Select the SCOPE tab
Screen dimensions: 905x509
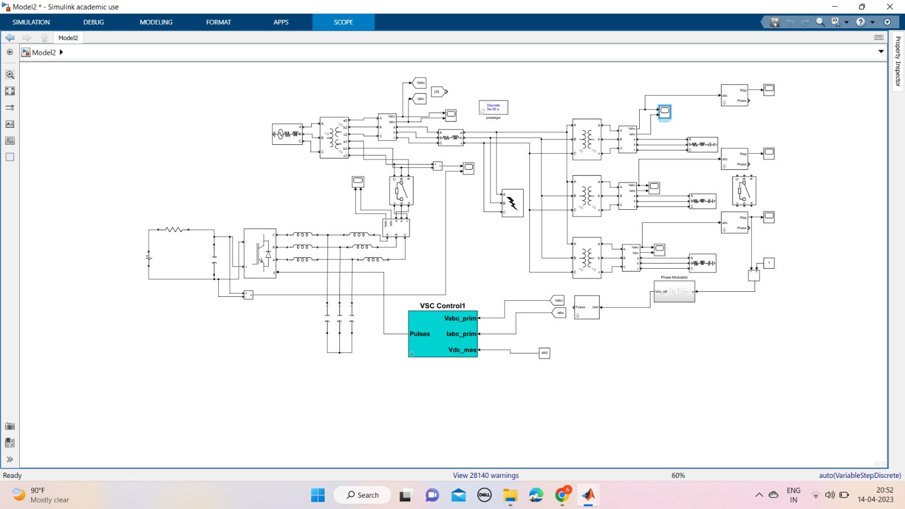[343, 22]
